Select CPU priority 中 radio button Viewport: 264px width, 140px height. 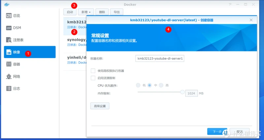pos(149,85)
